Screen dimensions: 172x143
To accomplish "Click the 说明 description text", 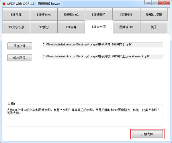I will point(83,111).
